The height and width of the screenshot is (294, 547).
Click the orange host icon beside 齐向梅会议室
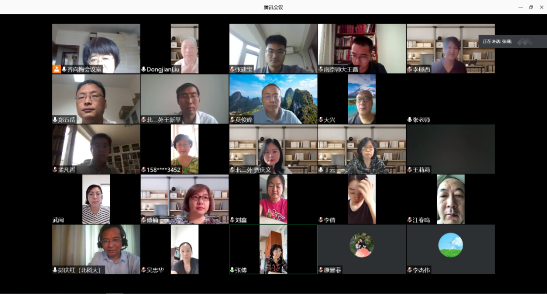57,69
